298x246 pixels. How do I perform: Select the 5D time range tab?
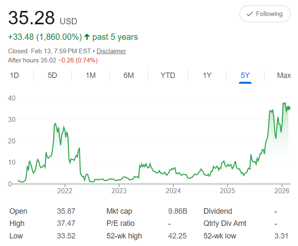pyautogui.click(x=52, y=75)
